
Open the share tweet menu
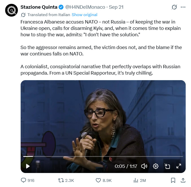pos(183,180)
